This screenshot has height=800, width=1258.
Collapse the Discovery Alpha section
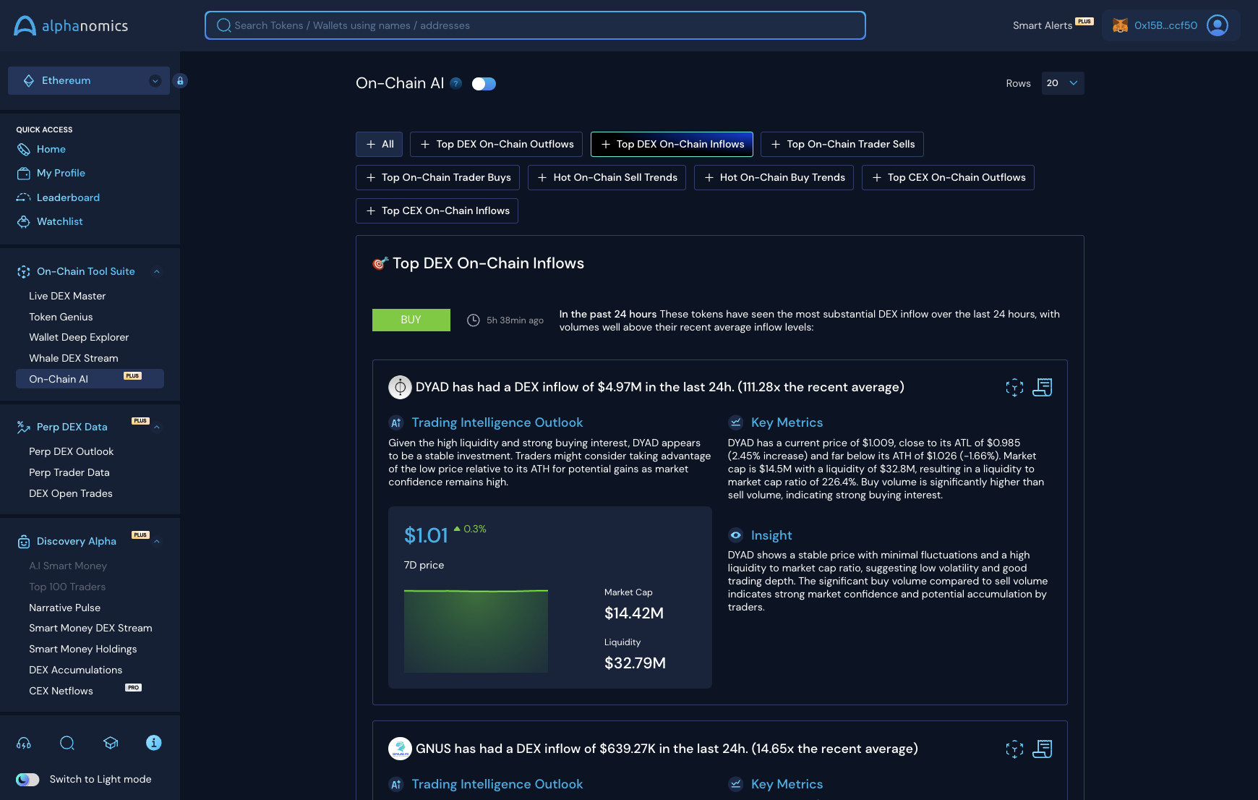click(157, 542)
